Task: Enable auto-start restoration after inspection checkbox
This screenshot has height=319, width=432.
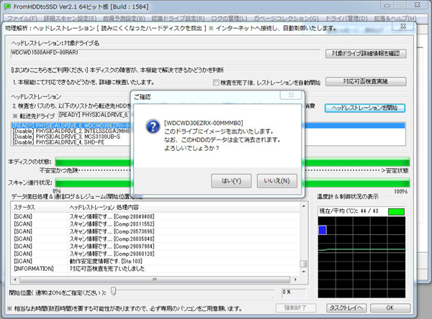Action: point(216,82)
